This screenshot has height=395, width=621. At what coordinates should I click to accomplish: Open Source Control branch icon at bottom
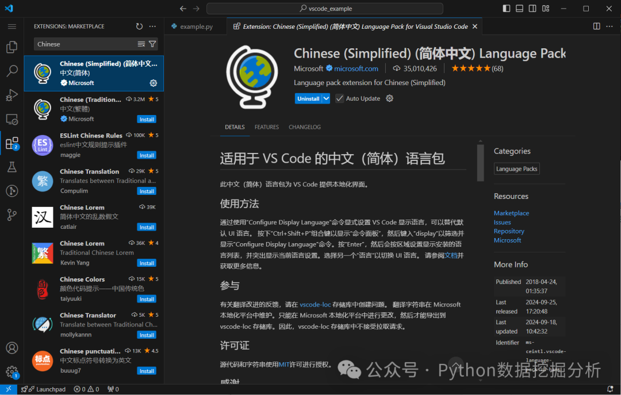coord(12,215)
